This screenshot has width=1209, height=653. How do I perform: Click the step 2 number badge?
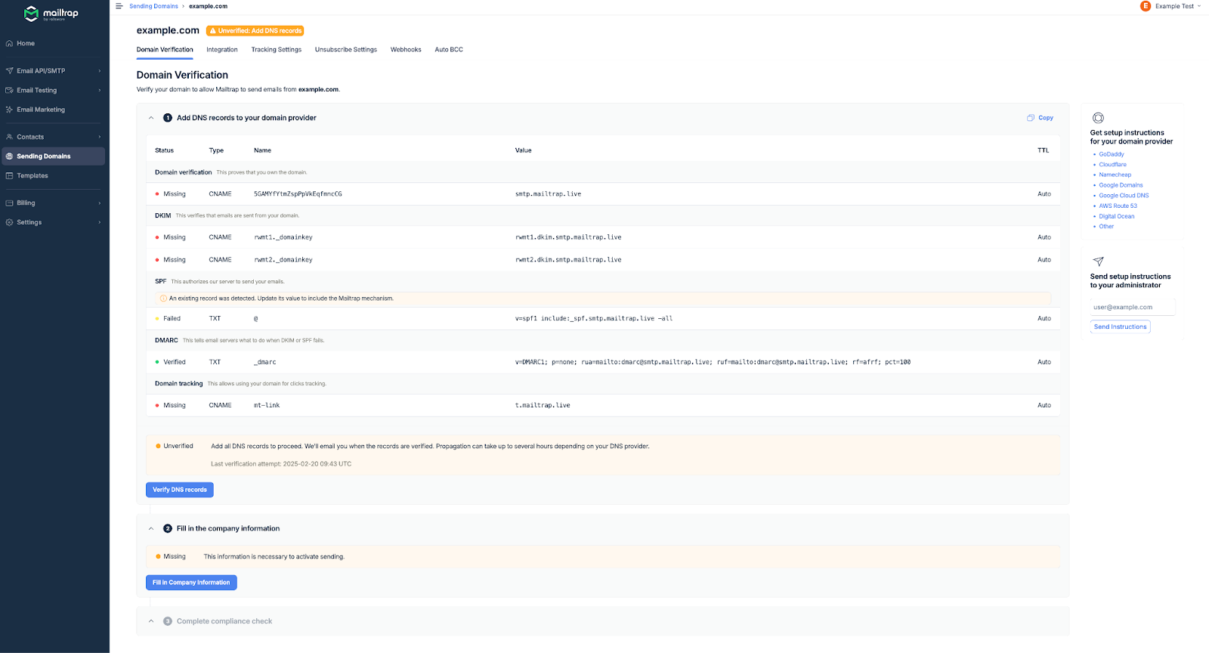pos(168,528)
